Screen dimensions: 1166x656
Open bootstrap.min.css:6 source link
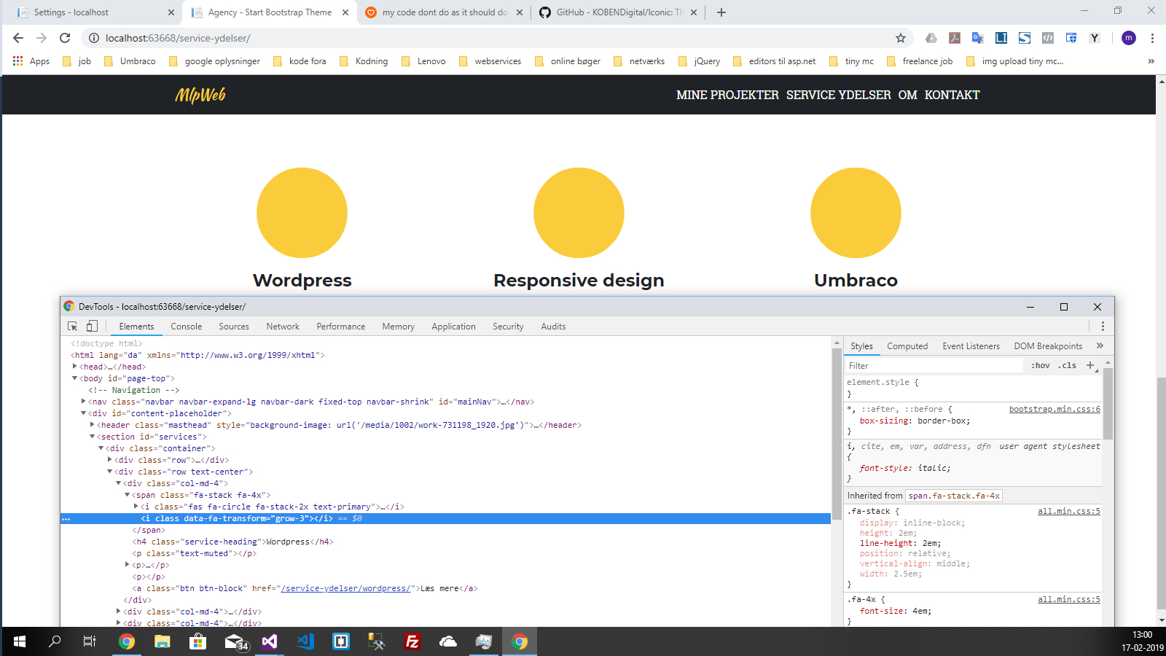[x=1055, y=409]
